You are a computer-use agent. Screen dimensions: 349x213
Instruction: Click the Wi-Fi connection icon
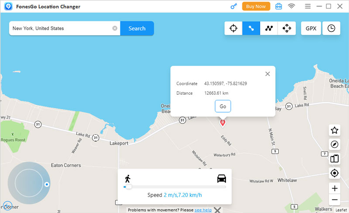[x=291, y=7]
